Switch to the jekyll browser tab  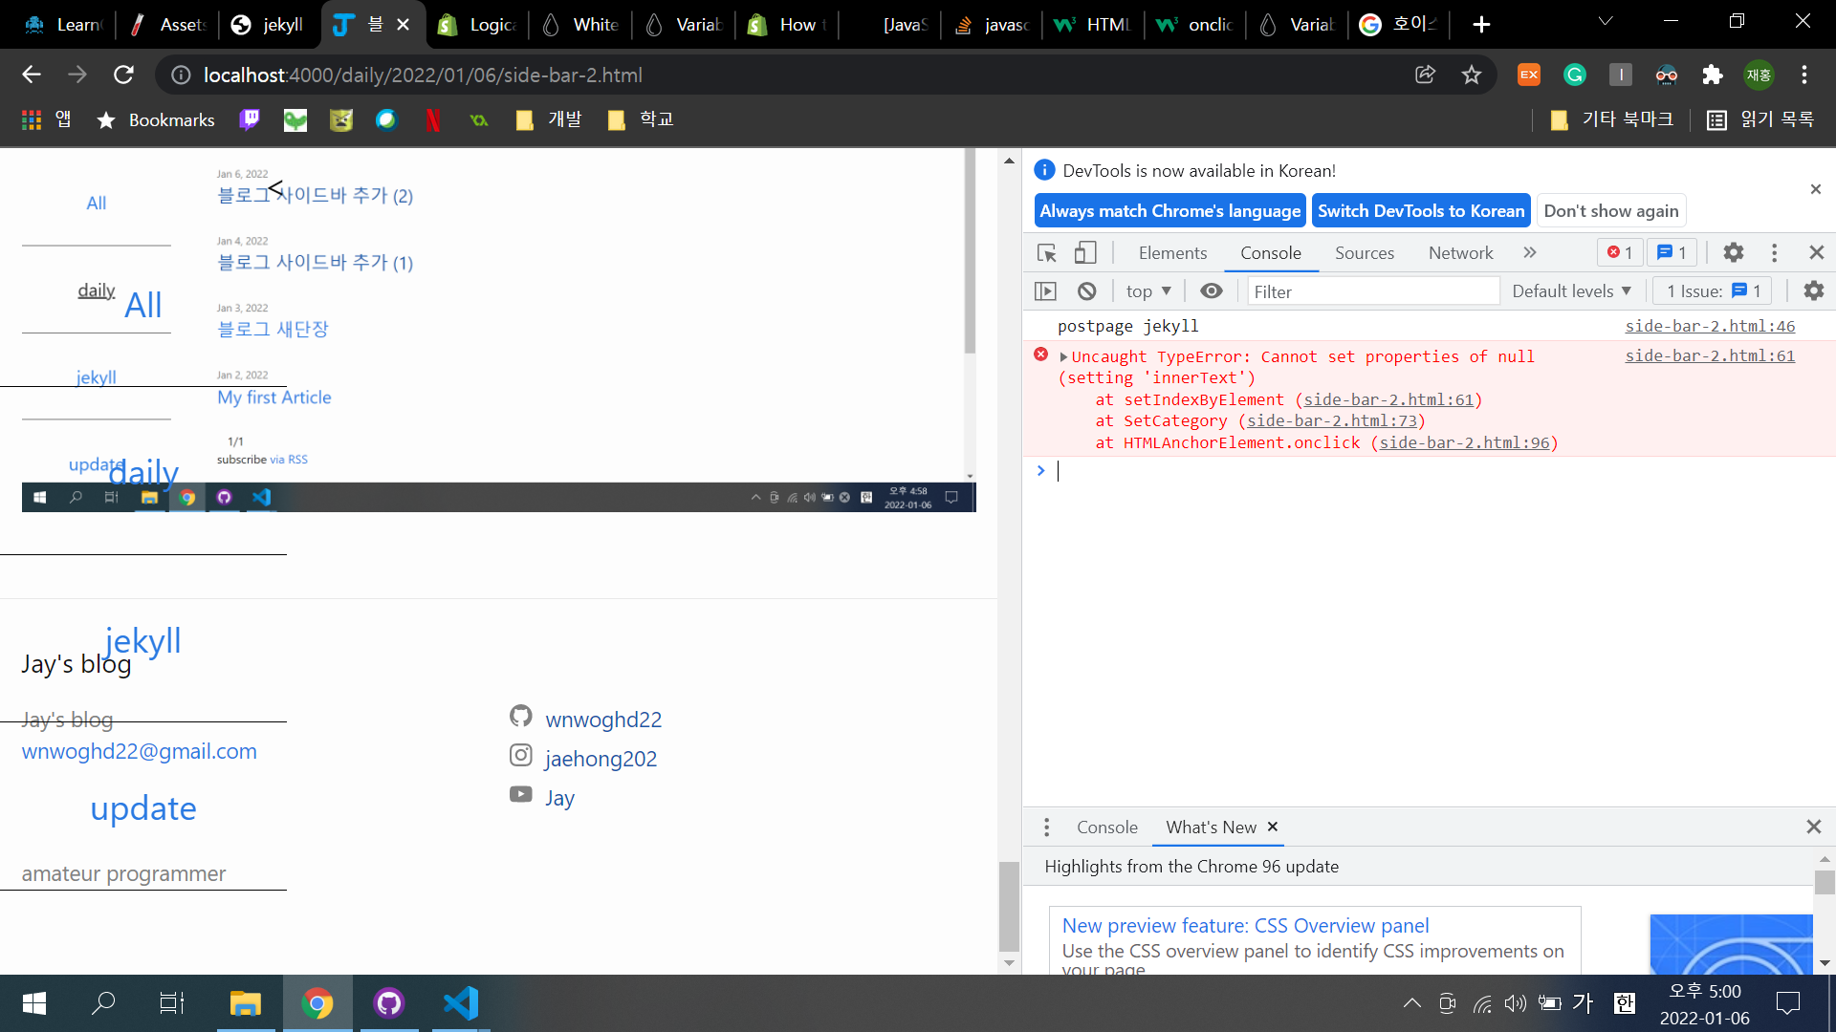[x=268, y=25]
